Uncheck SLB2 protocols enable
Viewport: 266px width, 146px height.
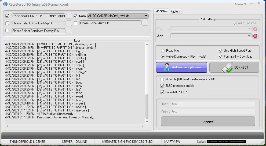162,86
